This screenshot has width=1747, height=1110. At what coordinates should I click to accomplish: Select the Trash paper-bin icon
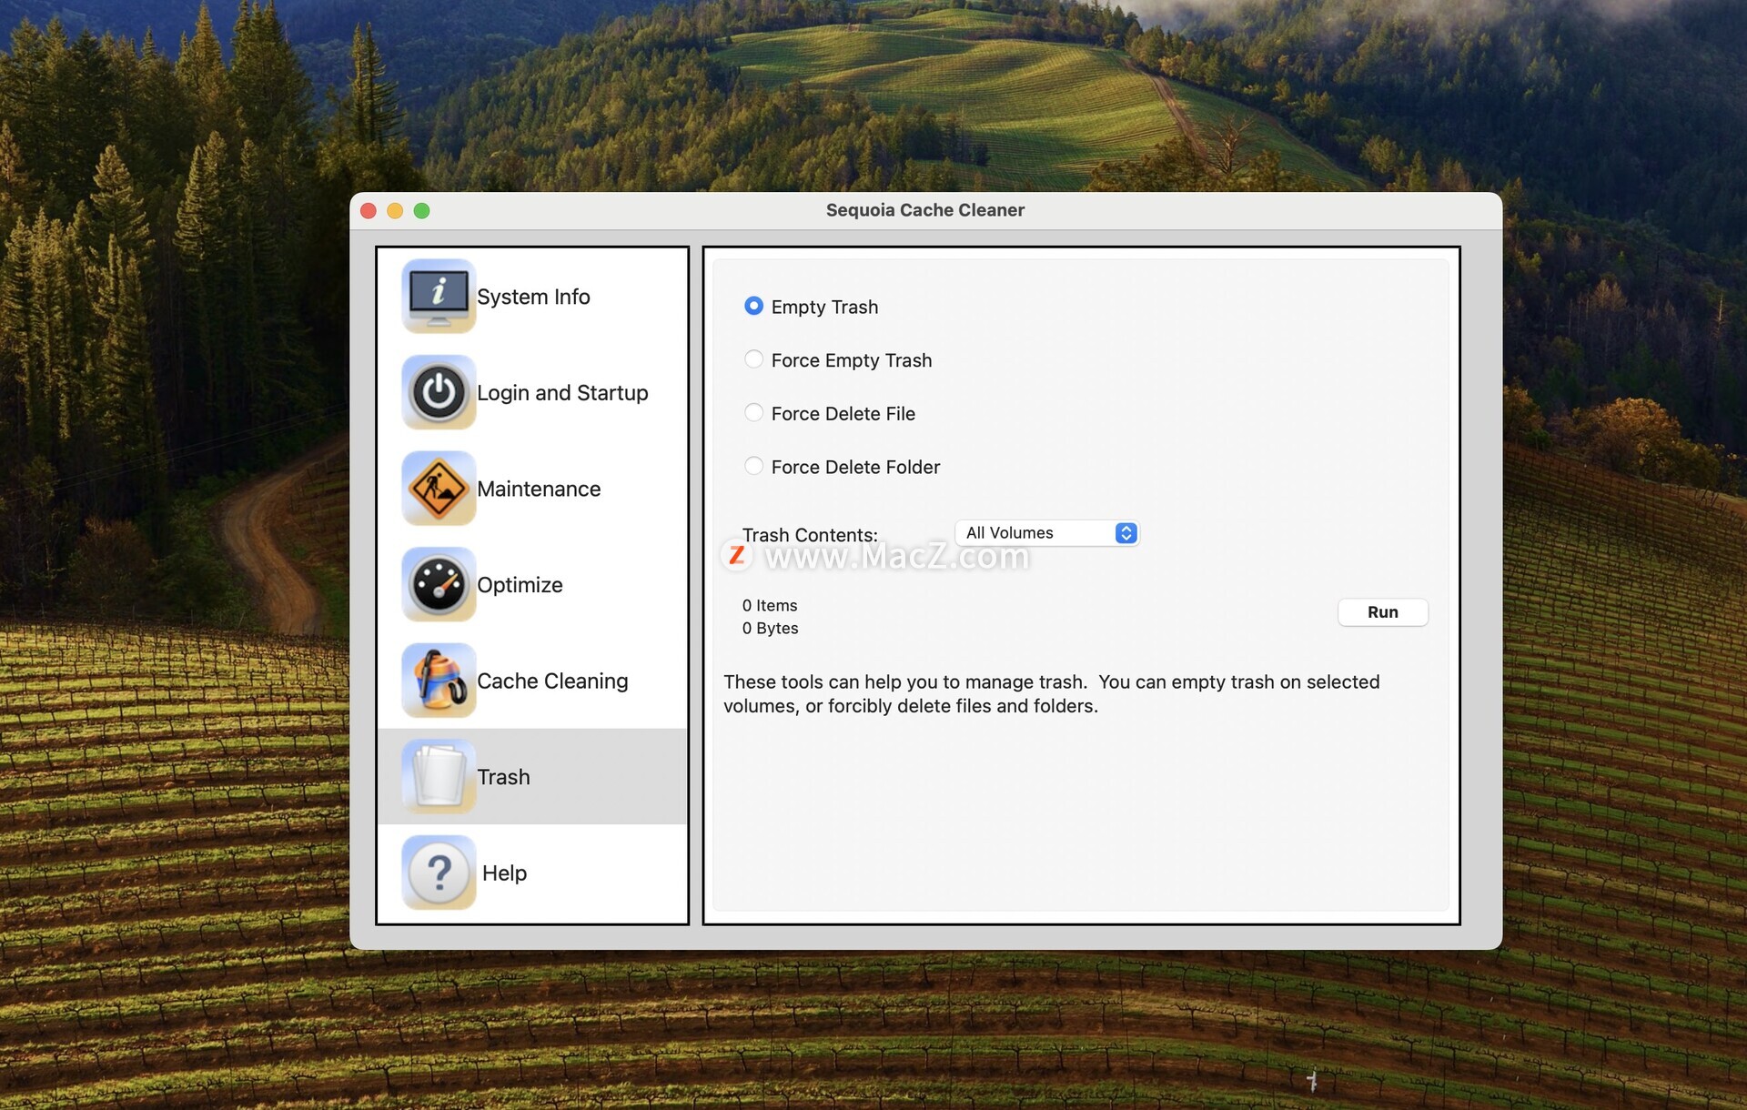439,776
